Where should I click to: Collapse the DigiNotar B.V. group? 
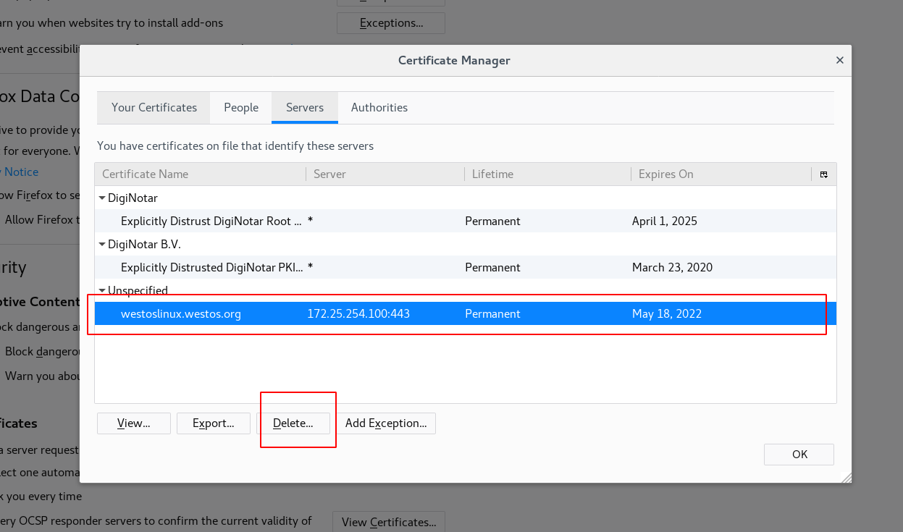(102, 245)
